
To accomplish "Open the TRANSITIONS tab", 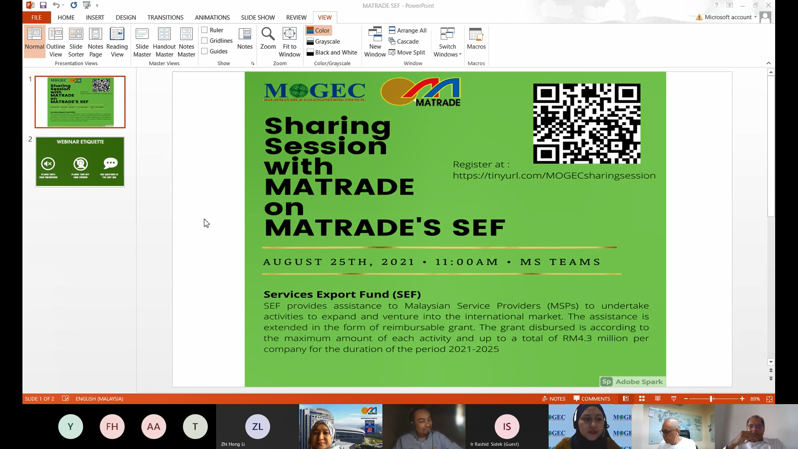I will coord(165,17).
